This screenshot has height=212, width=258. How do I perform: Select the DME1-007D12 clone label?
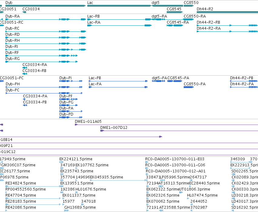[114, 128]
